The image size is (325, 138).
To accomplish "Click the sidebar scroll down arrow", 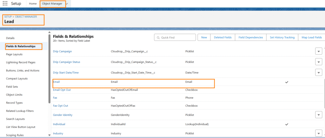I will tap(49, 135).
